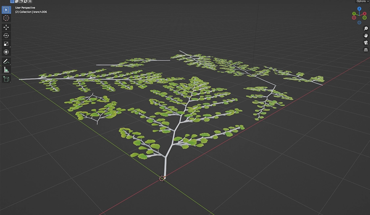Activate the Transform tool
This screenshot has height=215, width=370.
(6, 52)
